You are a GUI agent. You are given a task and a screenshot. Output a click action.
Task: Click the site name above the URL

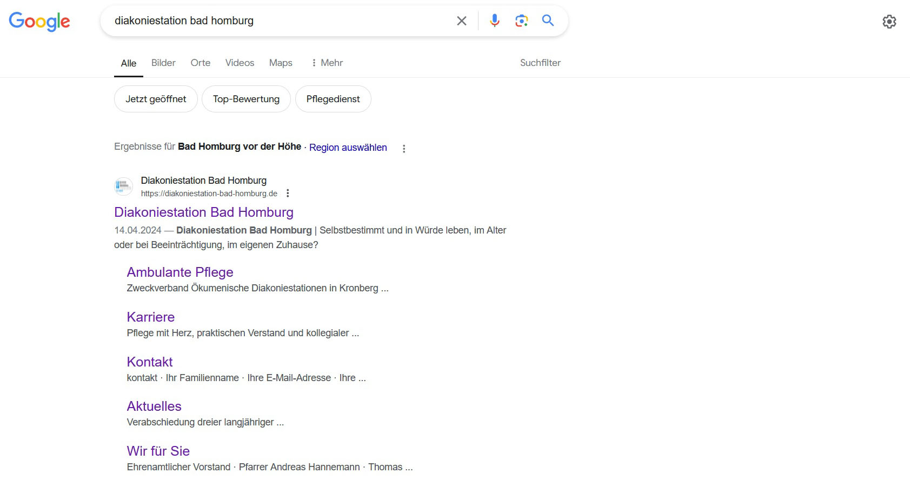point(204,180)
